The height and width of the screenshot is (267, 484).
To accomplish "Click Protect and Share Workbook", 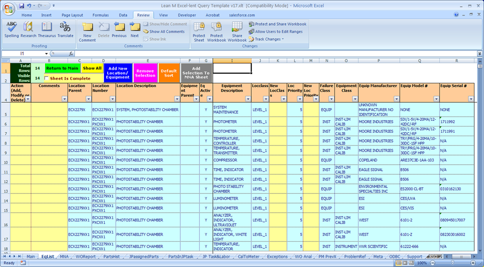I will click(x=277, y=24).
